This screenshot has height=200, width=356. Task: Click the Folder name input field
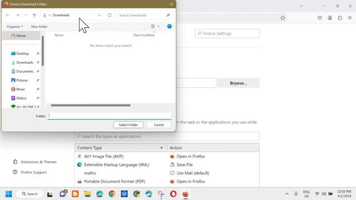point(110,116)
